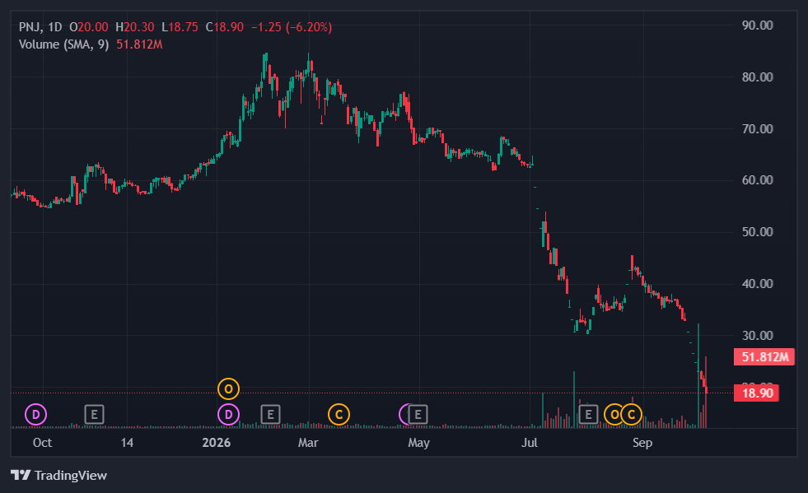Click the orange O marker before Sep

(614, 414)
